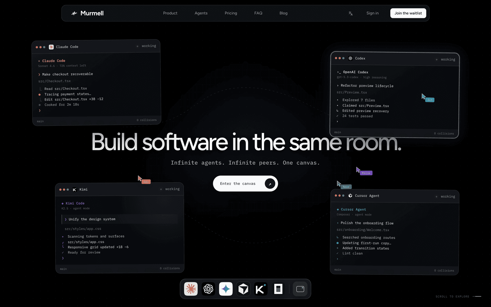The image size is (491, 307).
Task: Open the Product nav item
Action: tap(170, 13)
